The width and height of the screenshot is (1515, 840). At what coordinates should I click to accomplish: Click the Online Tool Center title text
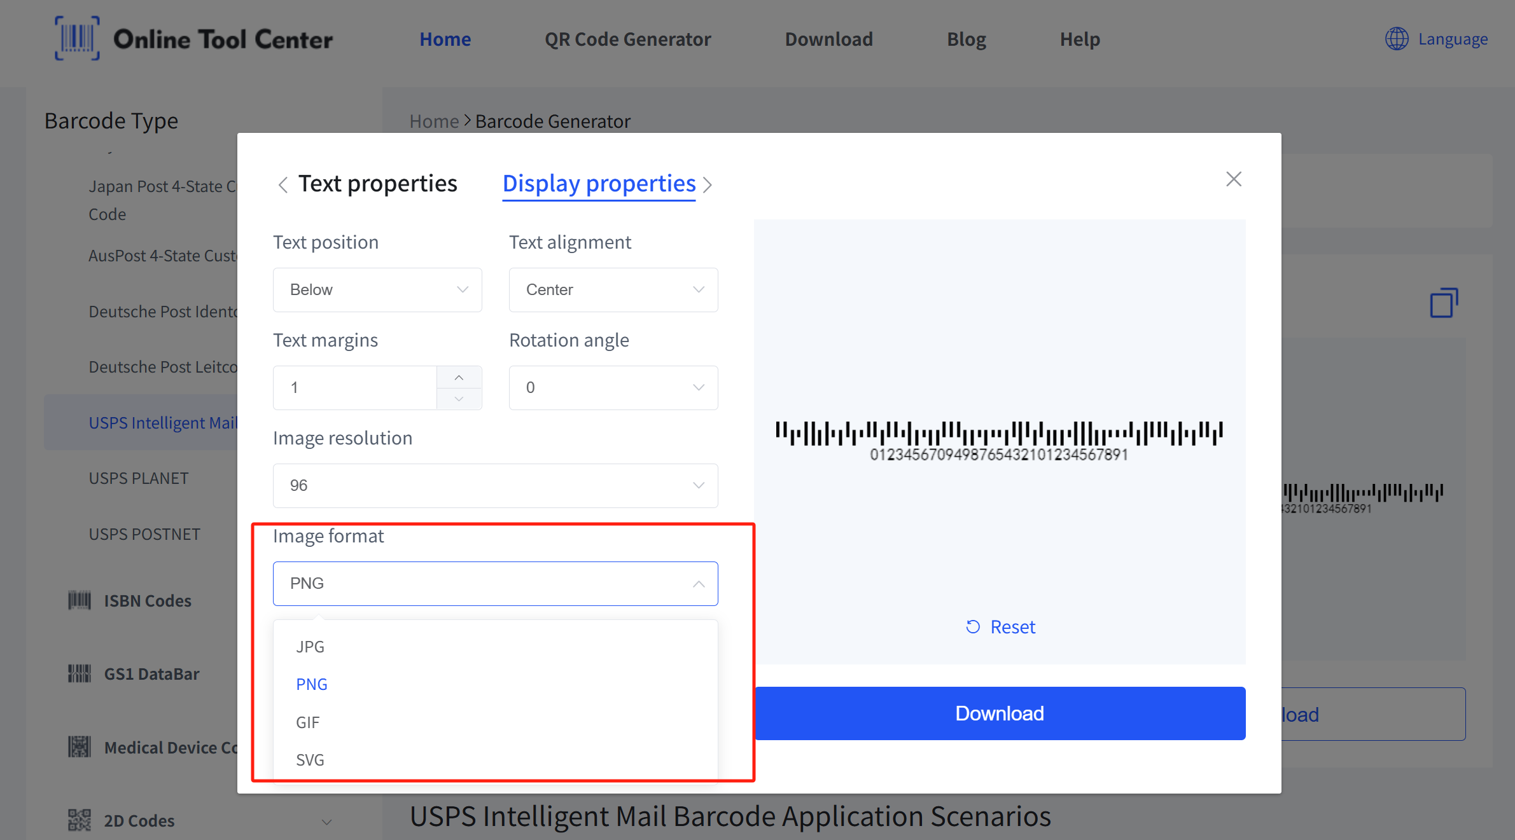(x=223, y=39)
